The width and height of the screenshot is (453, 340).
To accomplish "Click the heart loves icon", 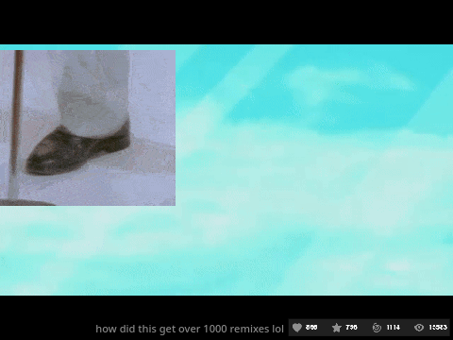I will (x=297, y=328).
